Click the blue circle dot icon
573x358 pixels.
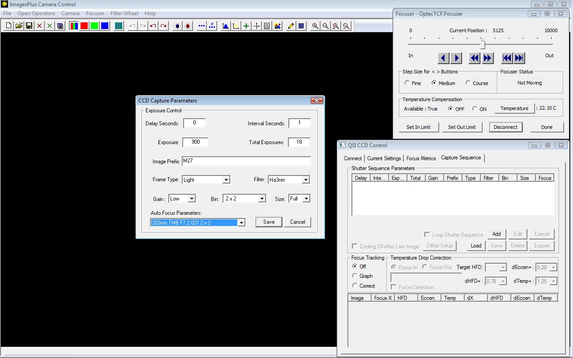point(177,26)
